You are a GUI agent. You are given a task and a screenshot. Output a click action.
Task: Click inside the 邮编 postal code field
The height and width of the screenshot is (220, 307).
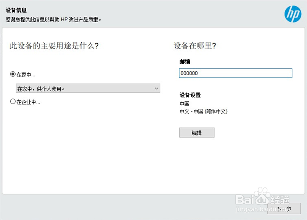(x=235, y=73)
